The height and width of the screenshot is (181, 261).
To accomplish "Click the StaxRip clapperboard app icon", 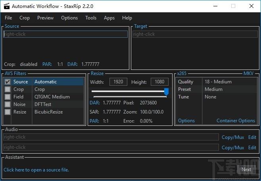I will (7, 6).
